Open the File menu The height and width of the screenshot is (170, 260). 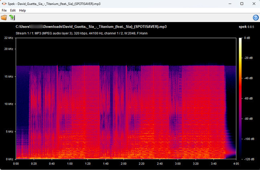(4, 10)
